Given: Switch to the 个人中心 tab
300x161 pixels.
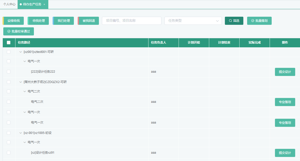Looking at the screenshot, I should coord(9,4).
